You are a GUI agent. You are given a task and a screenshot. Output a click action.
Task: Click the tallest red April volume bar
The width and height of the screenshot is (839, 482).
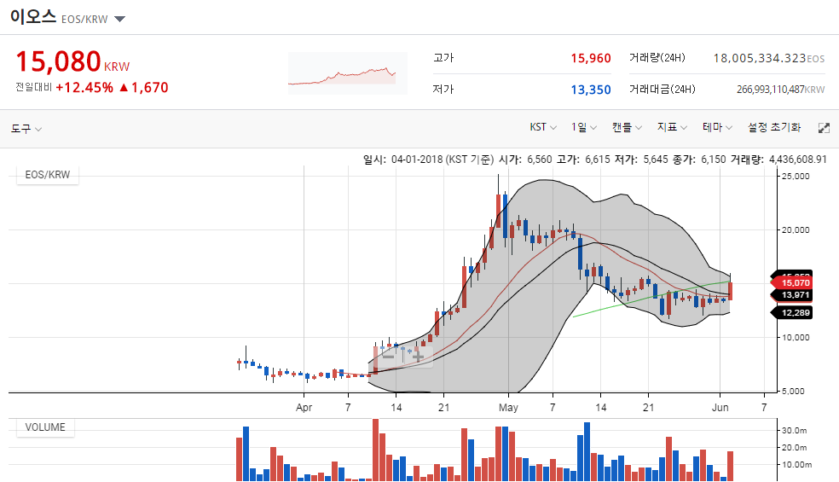pos(376,450)
